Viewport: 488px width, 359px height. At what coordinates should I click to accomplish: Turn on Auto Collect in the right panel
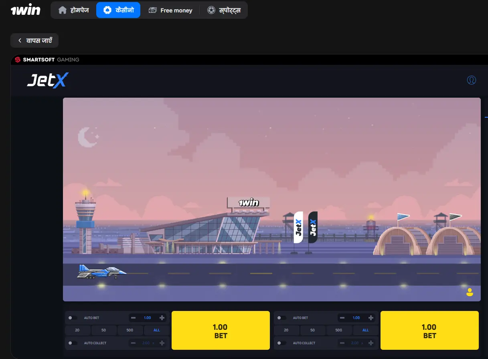(x=281, y=343)
